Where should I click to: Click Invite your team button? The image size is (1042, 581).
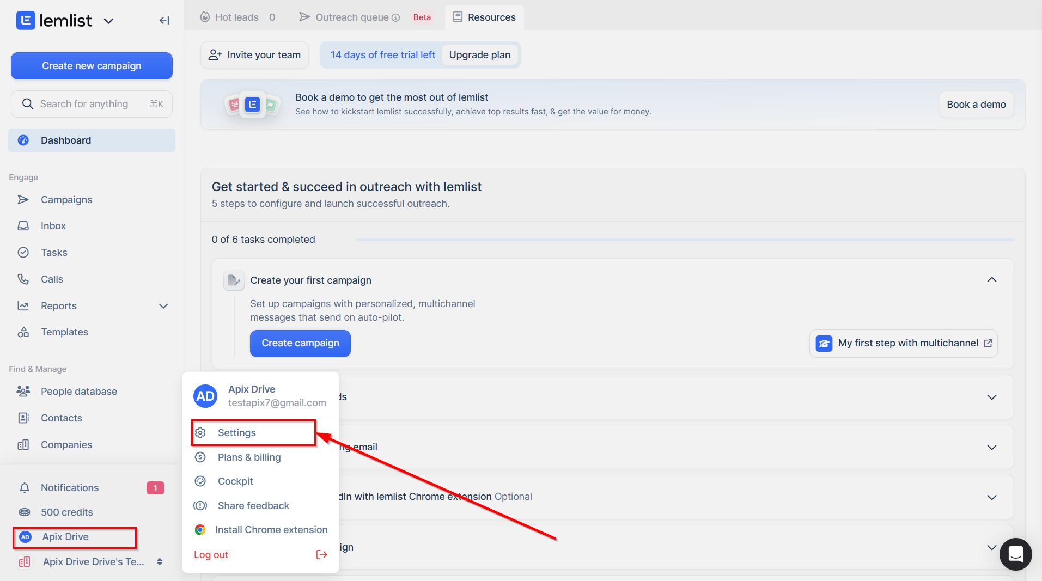pos(254,55)
